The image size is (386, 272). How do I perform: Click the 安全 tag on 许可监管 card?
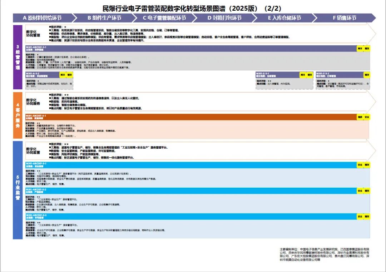[x=360, y=216]
